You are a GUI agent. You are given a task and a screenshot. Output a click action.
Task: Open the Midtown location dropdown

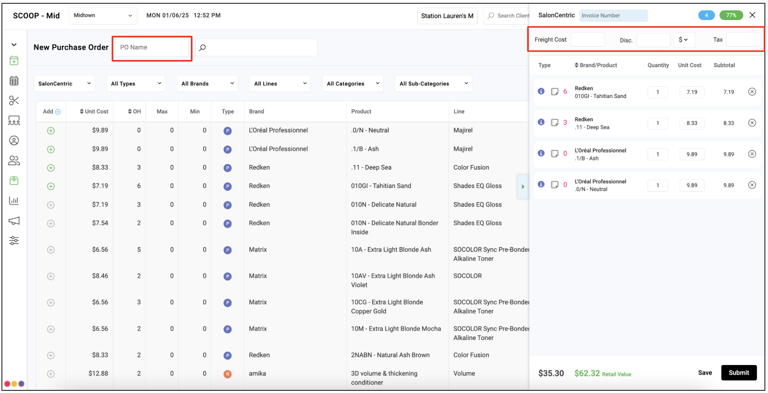103,15
